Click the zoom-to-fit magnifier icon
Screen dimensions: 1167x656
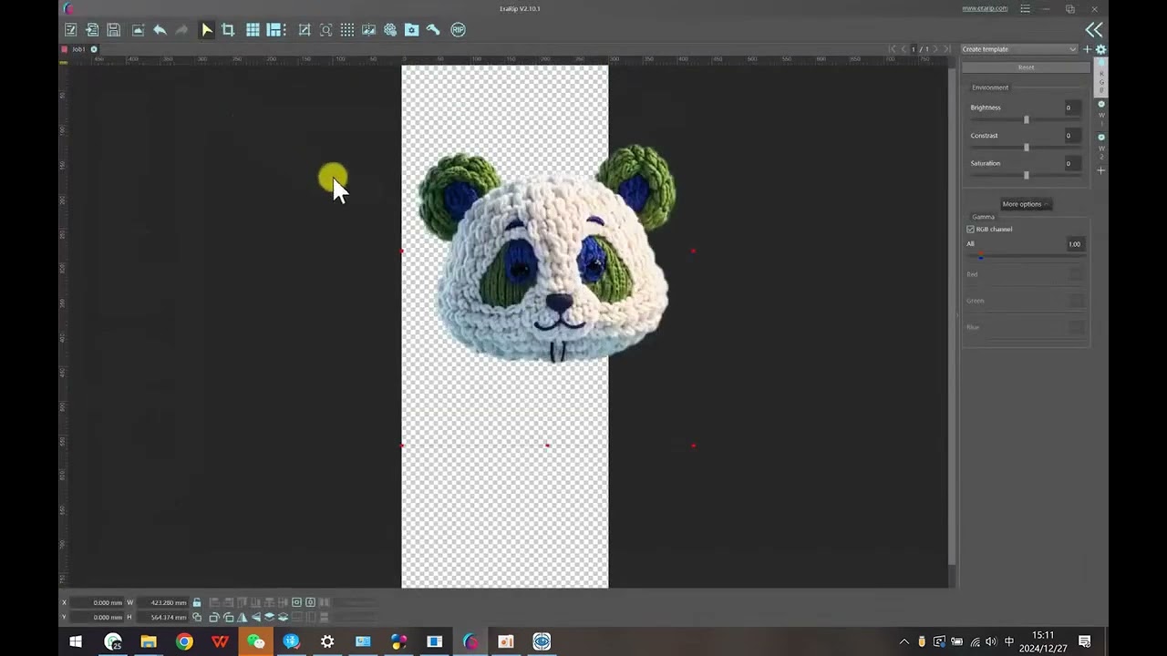tap(326, 30)
